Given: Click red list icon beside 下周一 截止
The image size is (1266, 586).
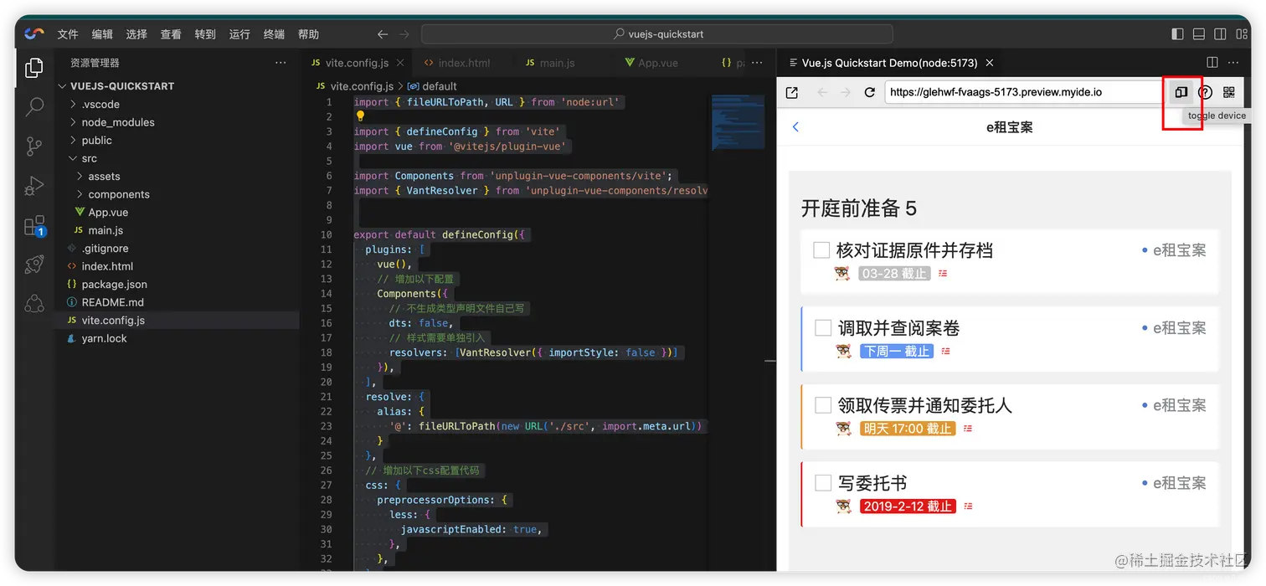Looking at the screenshot, I should pos(945,352).
